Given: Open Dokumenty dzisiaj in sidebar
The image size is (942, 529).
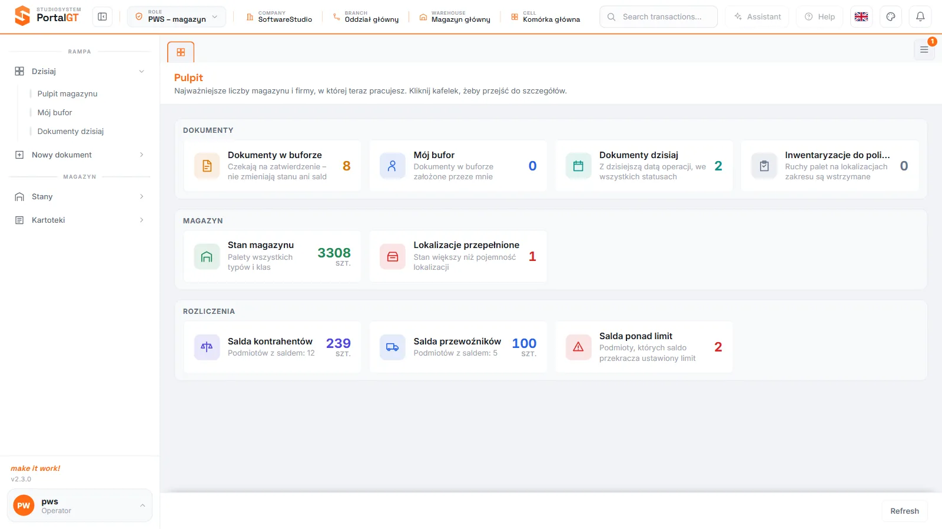Looking at the screenshot, I should (71, 131).
